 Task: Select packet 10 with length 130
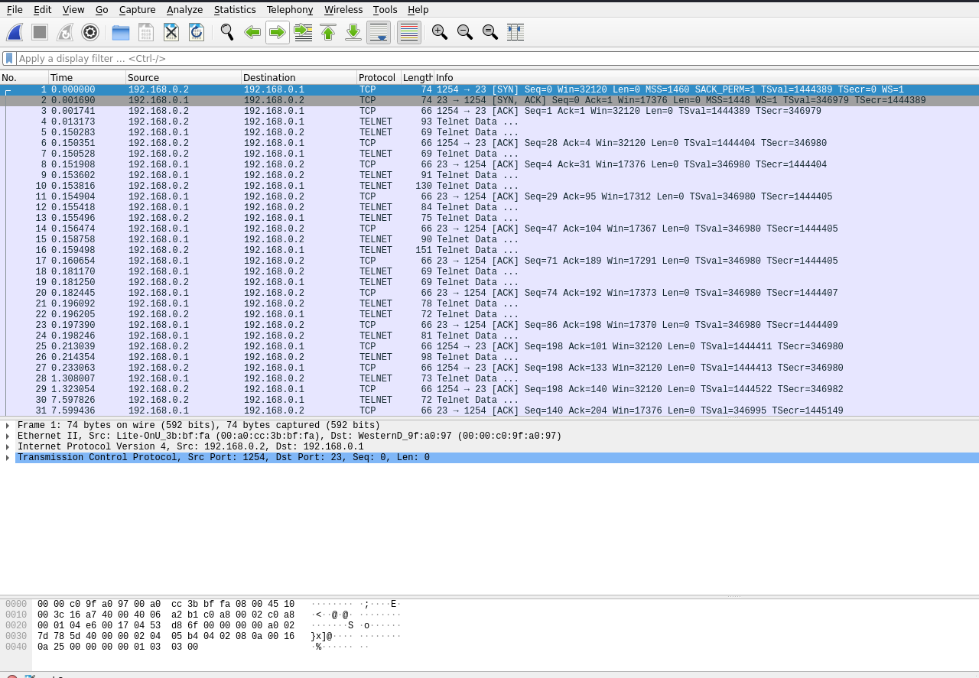click(489, 187)
